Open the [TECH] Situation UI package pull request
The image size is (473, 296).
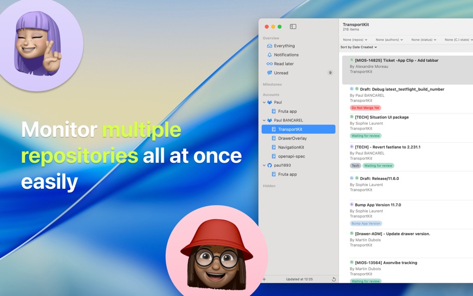pyautogui.click(x=380, y=117)
